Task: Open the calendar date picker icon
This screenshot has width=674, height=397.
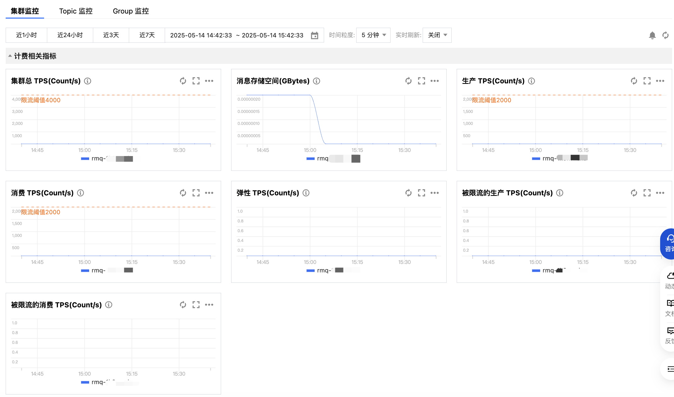Action: [314, 35]
